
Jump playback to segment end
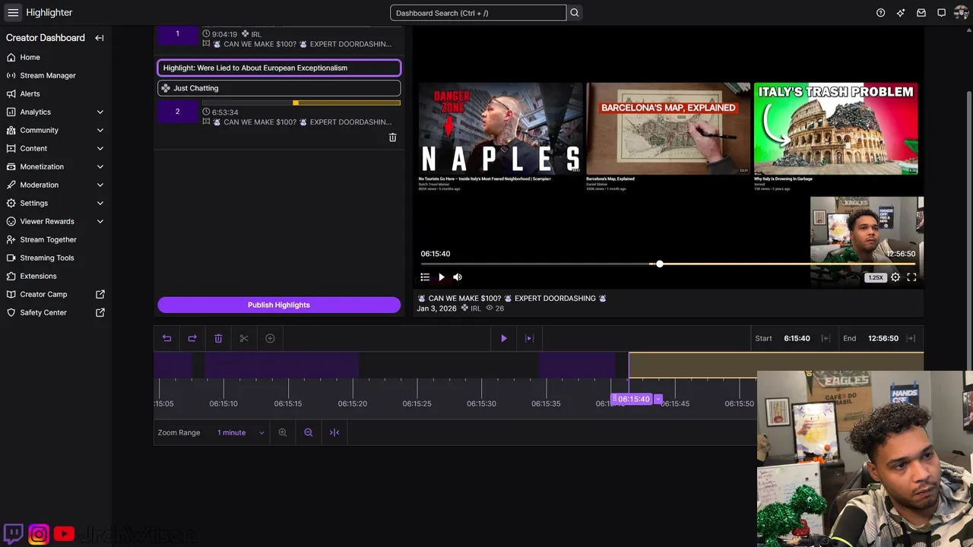[x=530, y=338]
